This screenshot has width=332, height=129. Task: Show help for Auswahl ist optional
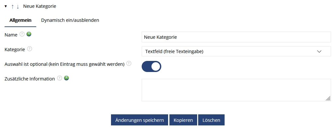[129, 64]
